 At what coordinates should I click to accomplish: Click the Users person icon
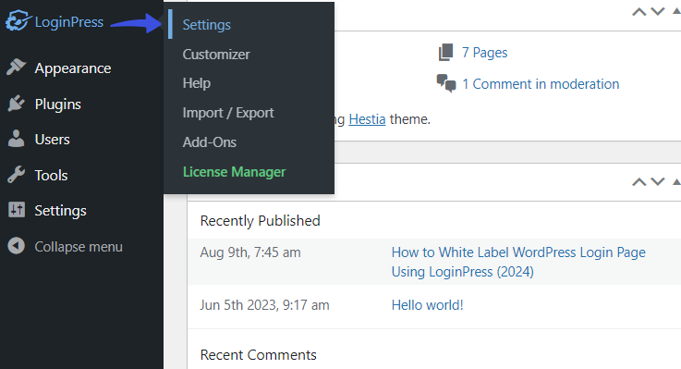tap(17, 139)
